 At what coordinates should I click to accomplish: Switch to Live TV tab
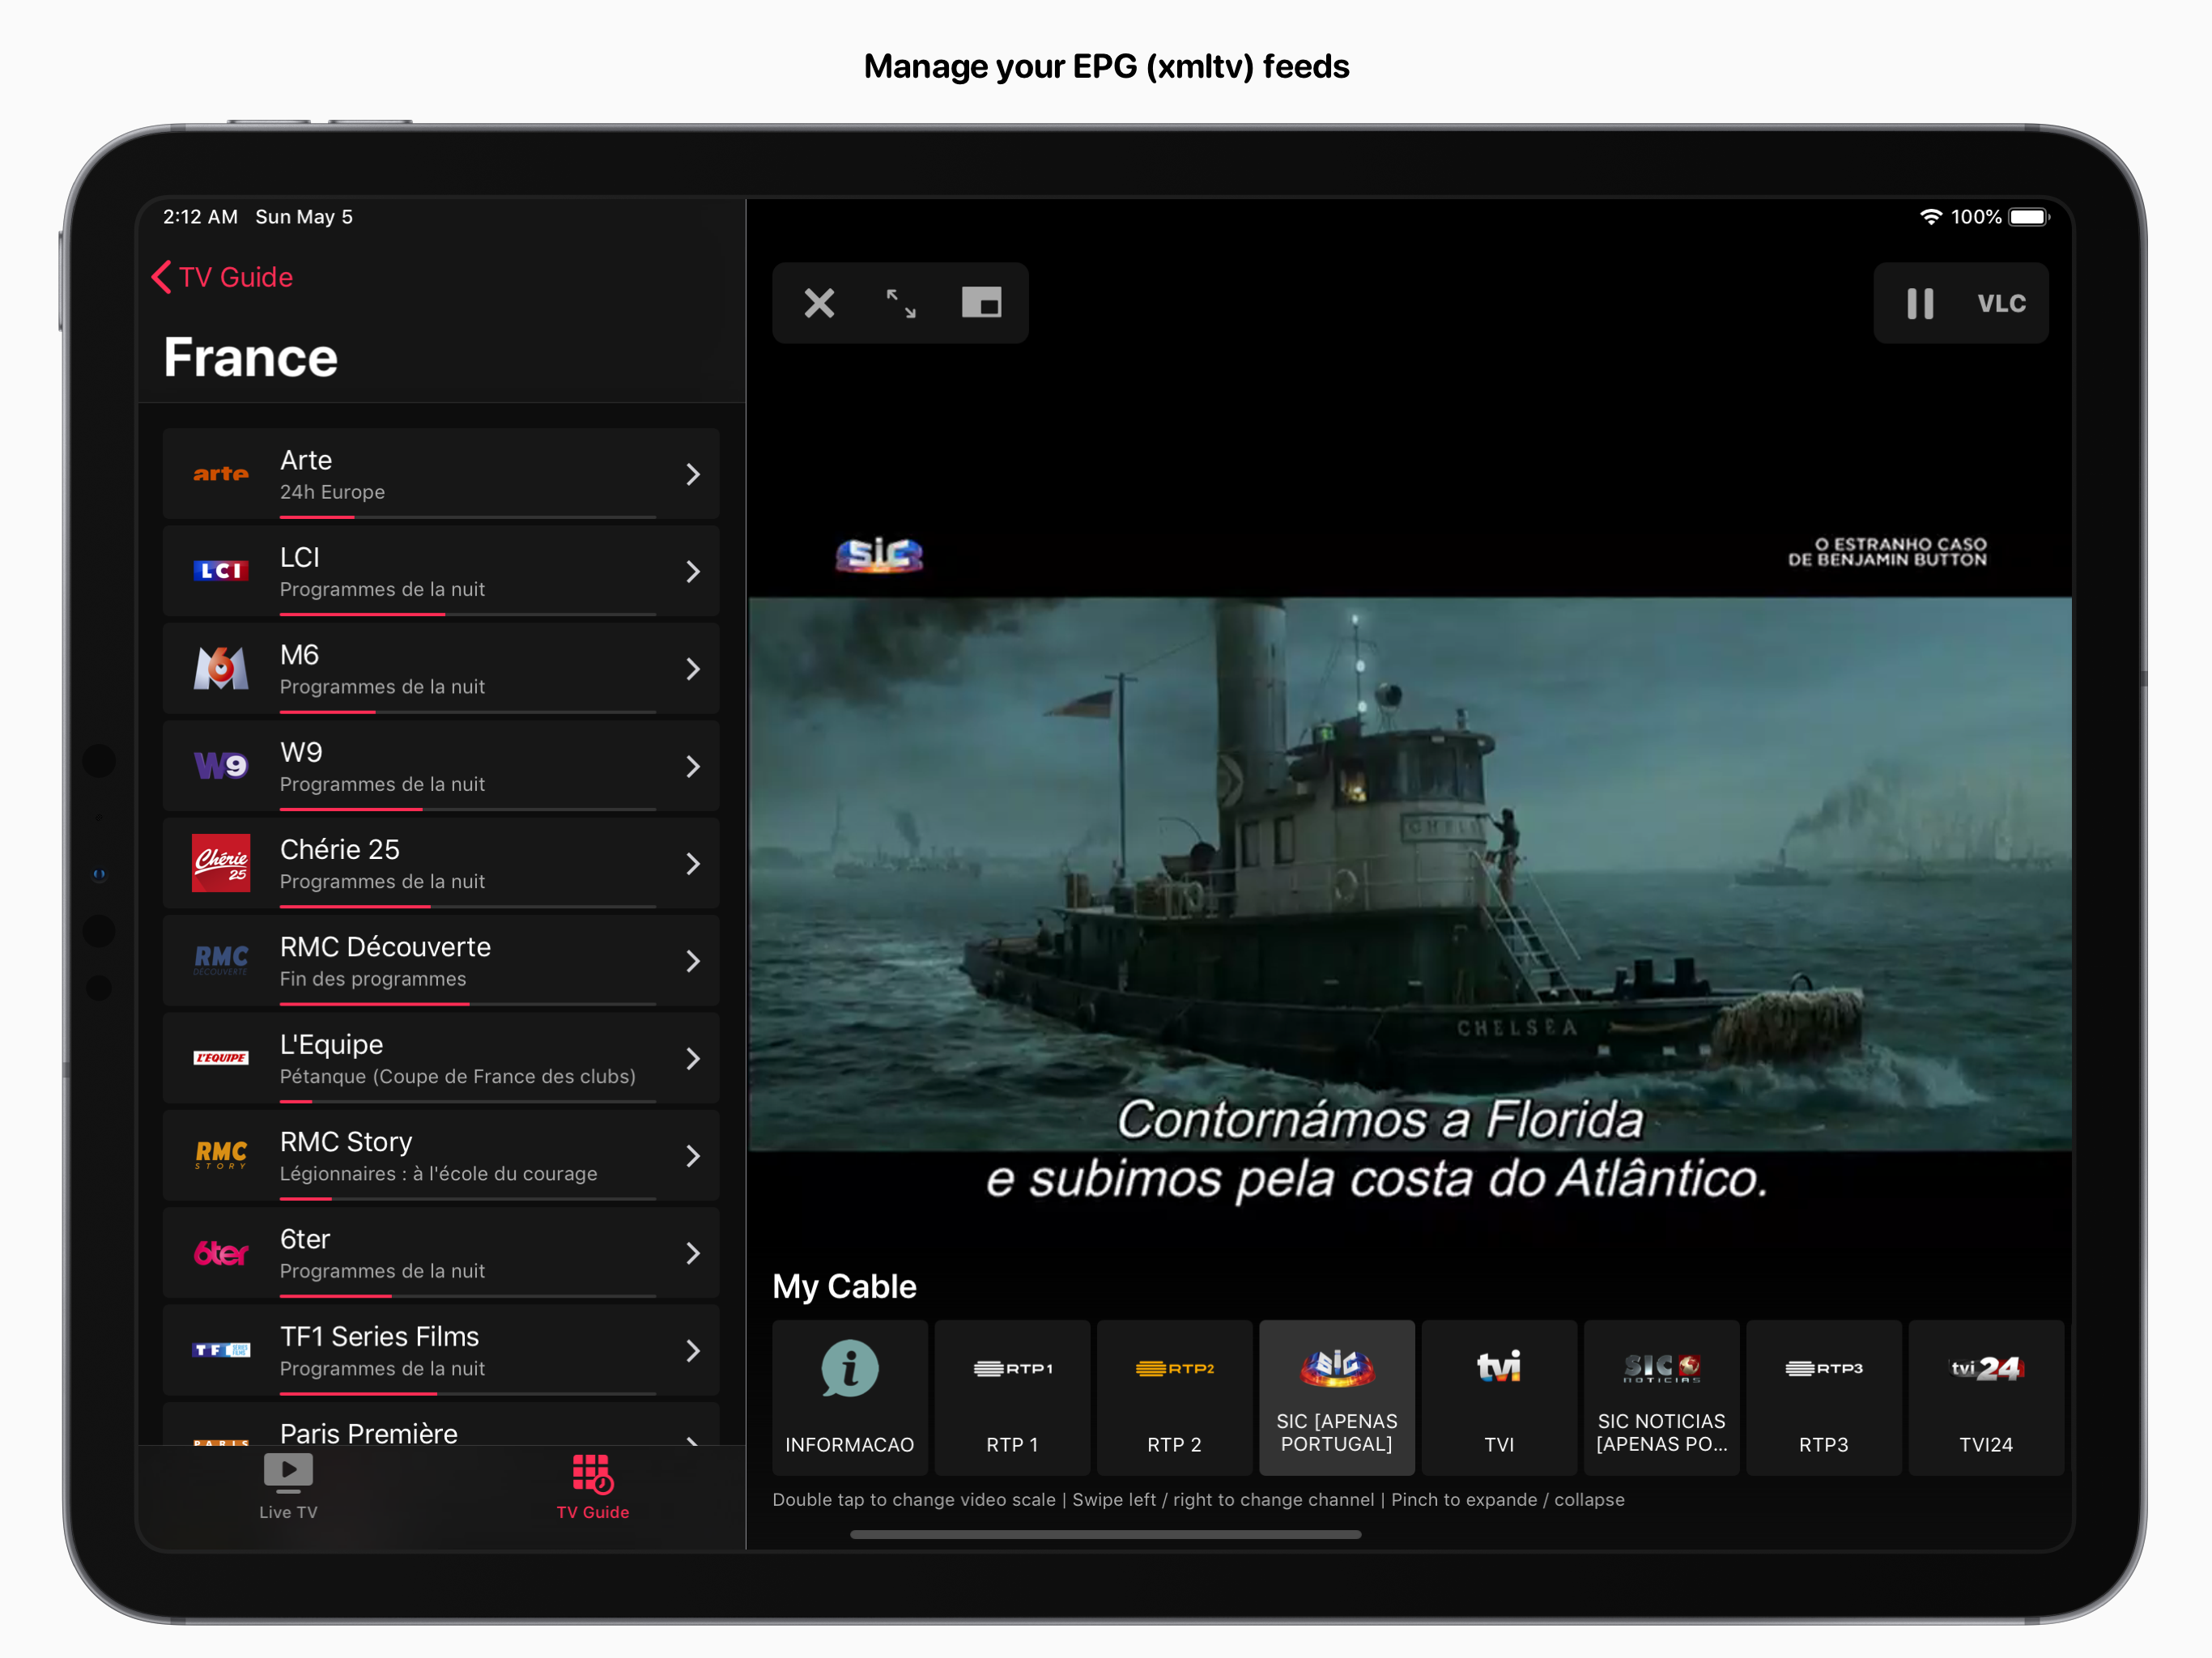[x=288, y=1486]
